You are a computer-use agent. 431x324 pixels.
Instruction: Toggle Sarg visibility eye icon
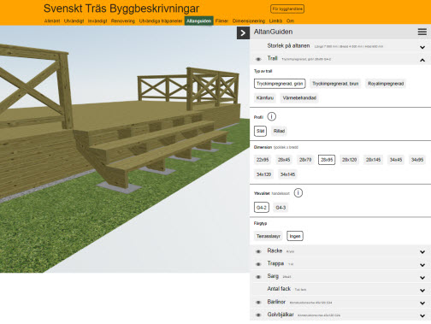pyautogui.click(x=258, y=277)
